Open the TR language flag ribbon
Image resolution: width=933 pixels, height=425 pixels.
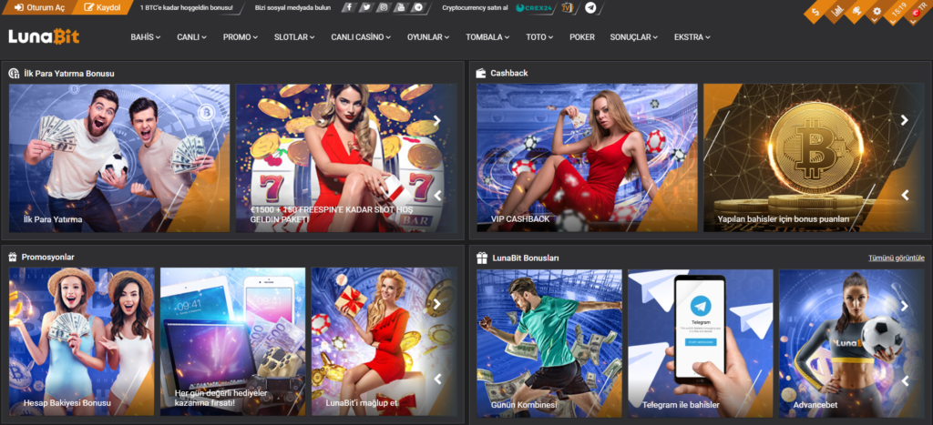tap(920, 12)
